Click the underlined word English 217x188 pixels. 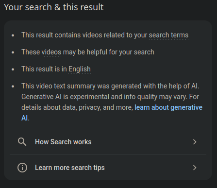coord(80,69)
